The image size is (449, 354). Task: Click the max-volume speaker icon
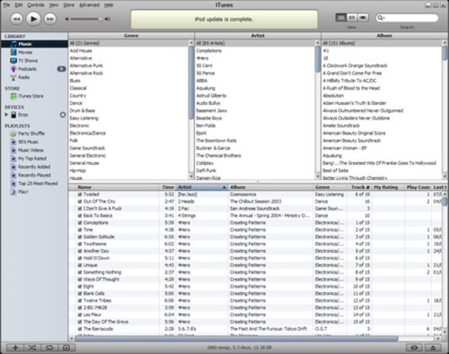107,19
